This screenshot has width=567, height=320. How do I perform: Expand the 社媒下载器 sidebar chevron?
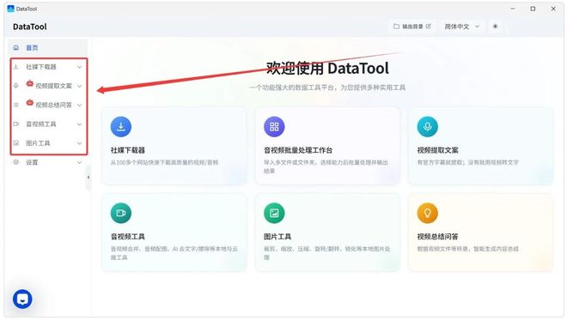[80, 67]
